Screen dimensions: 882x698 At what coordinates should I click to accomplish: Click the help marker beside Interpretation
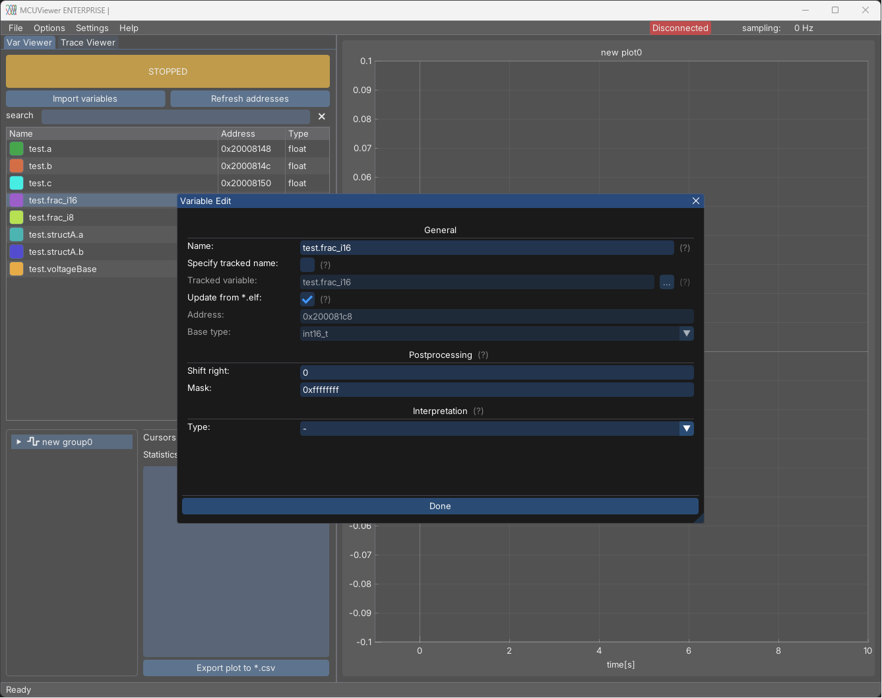click(478, 411)
